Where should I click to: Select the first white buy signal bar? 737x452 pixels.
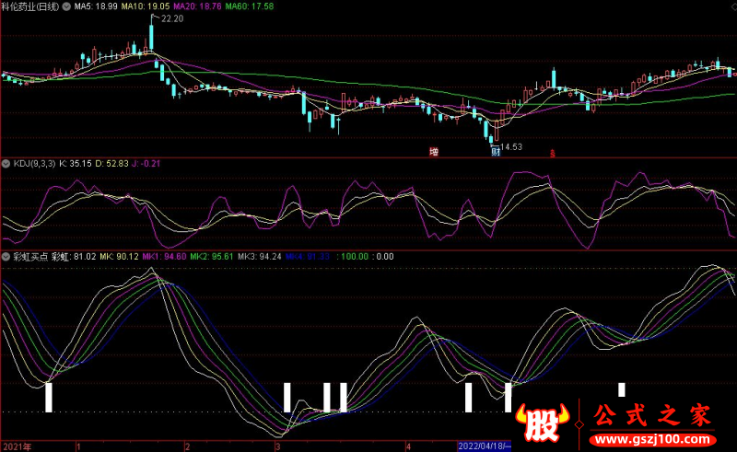pos(49,397)
